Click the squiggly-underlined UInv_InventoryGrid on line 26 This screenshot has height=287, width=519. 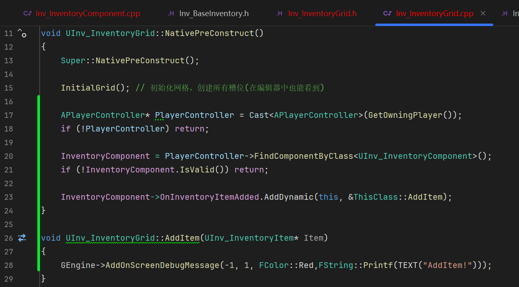coord(110,238)
